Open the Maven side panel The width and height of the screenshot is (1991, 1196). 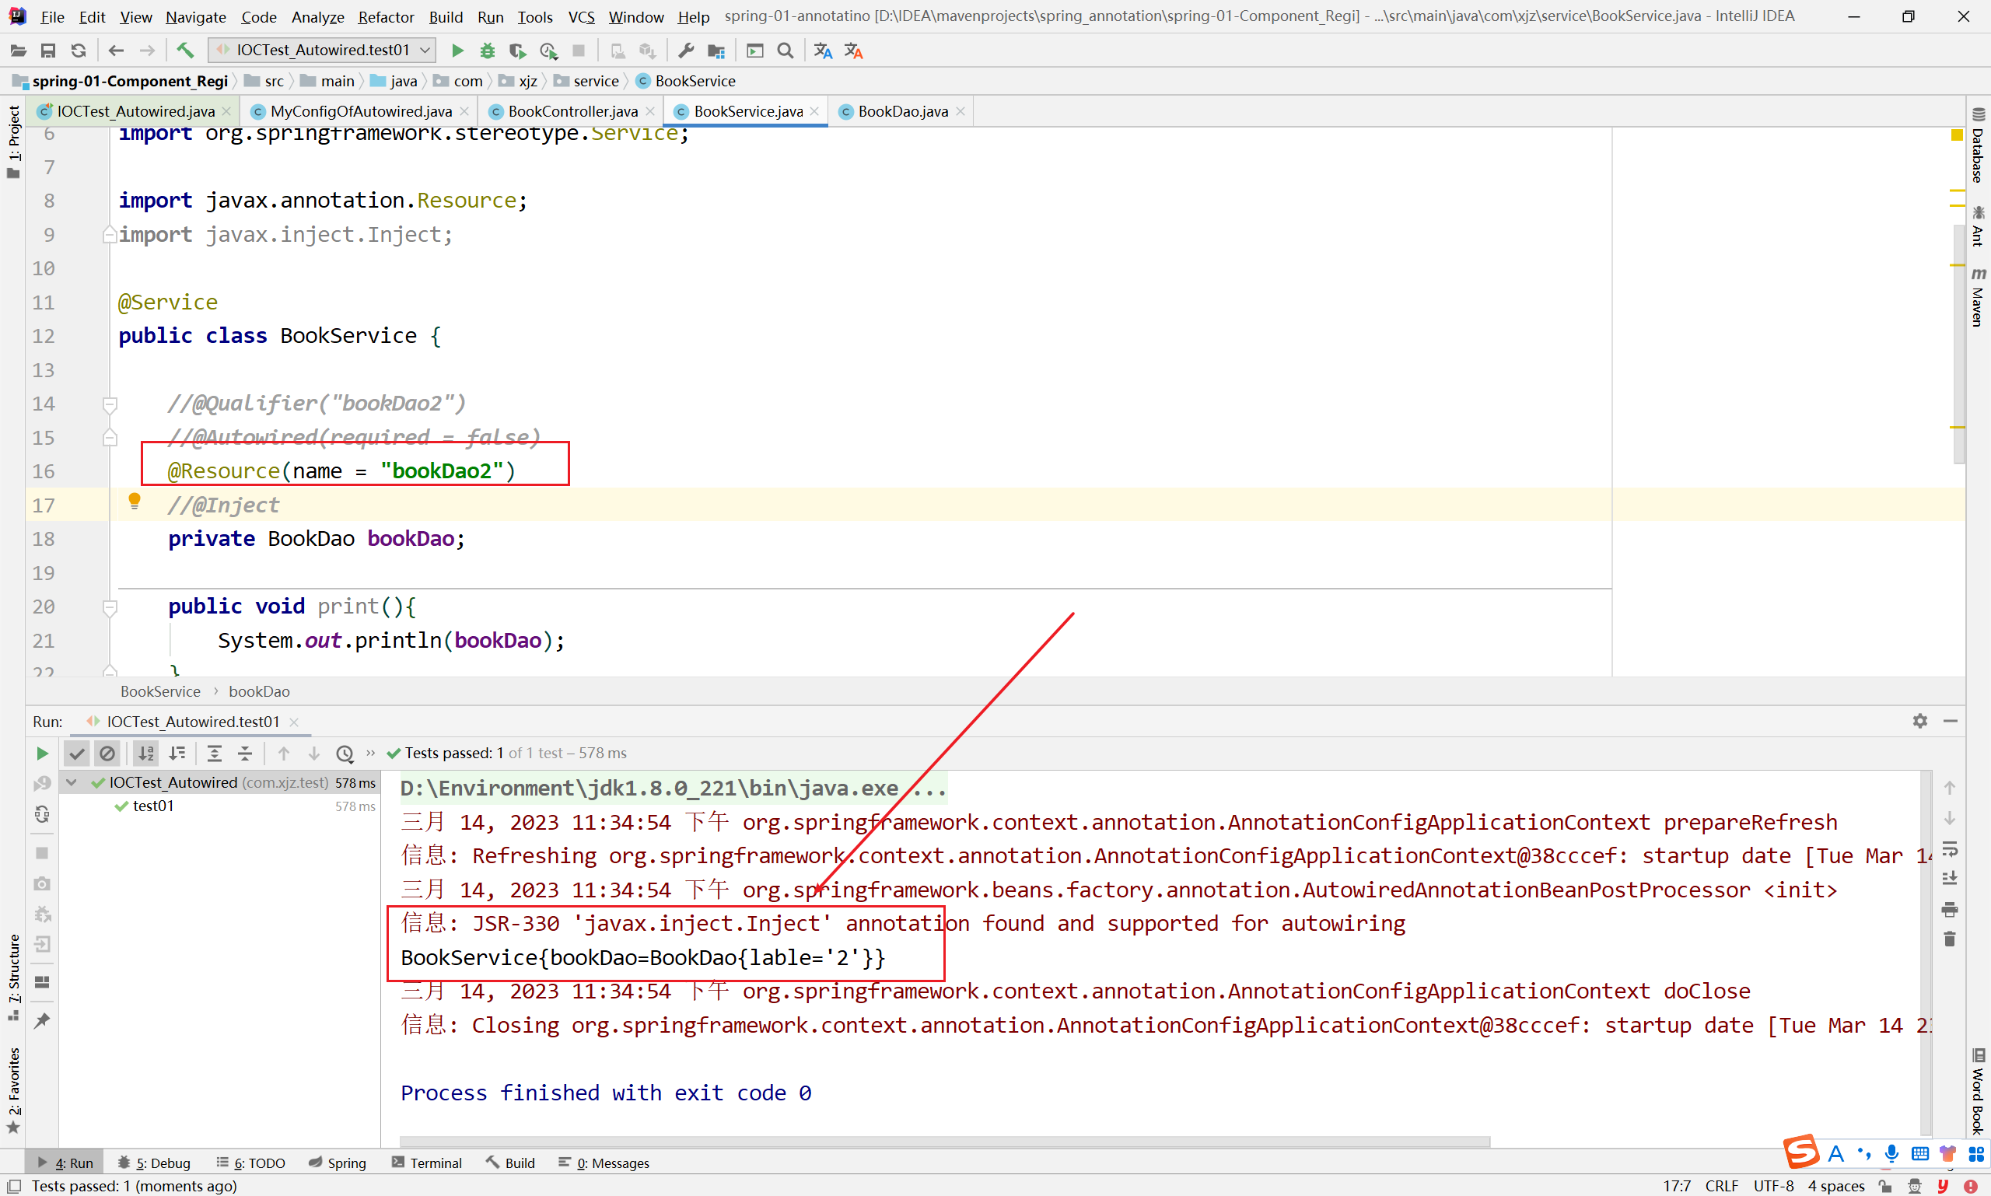pyautogui.click(x=1978, y=297)
